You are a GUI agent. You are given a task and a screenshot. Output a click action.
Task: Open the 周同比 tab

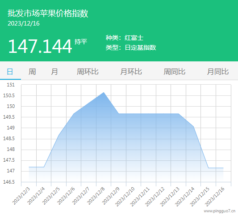(x=175, y=72)
